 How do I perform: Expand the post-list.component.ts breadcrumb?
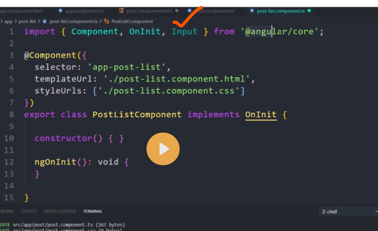coord(73,21)
